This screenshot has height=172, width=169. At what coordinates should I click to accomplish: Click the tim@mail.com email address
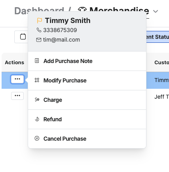(x=61, y=40)
